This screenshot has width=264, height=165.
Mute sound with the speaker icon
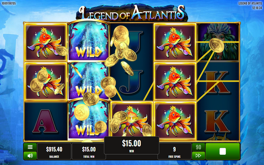pyautogui.click(x=30, y=155)
